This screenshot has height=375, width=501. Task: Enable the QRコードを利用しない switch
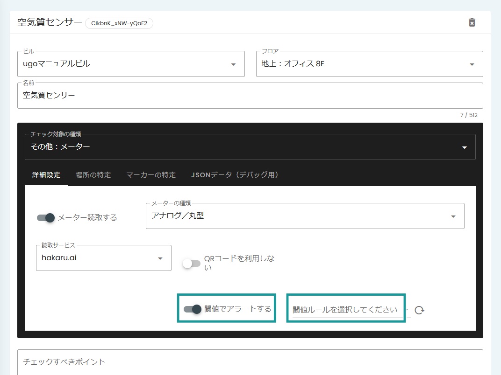[192, 264]
